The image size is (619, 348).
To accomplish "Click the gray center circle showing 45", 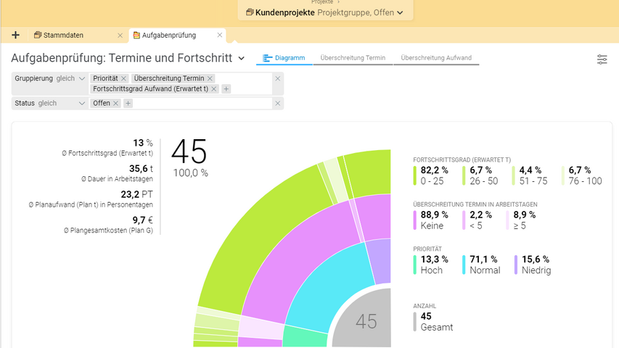I will [x=366, y=321].
